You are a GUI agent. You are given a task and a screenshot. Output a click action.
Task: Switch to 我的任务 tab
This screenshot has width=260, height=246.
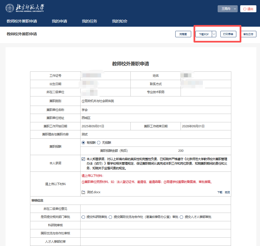coord(89,21)
